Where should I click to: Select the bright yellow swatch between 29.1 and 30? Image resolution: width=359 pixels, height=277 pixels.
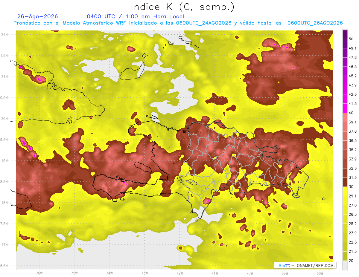click(x=345, y=191)
